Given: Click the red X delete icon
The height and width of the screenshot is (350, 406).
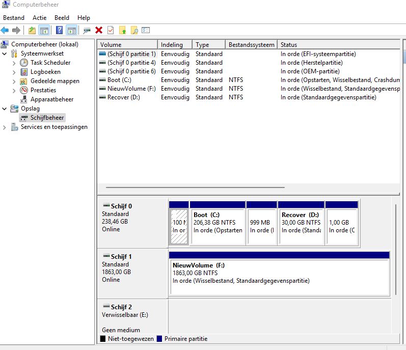Looking at the screenshot, I should coord(99,30).
